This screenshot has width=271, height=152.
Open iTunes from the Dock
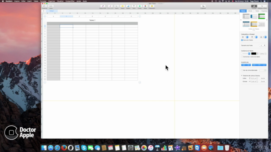click(151, 148)
